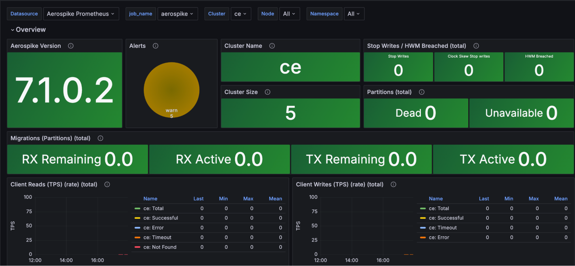Click the Cluster Name panel title
Viewport: 575px width, 266px height.
(243, 46)
